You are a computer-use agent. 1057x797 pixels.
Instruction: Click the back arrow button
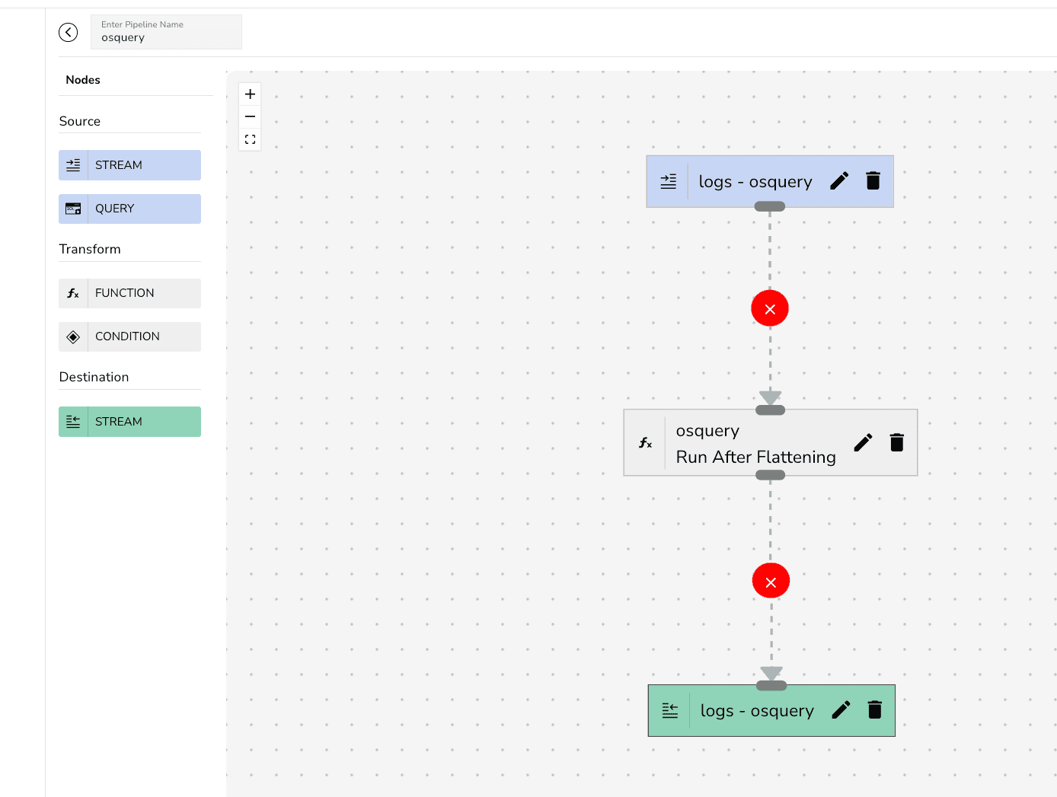(x=69, y=32)
